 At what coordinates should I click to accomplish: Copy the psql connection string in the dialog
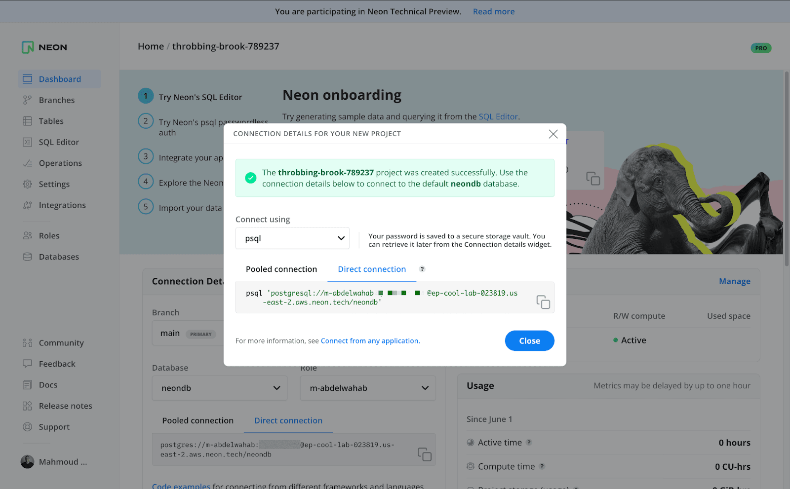pyautogui.click(x=543, y=302)
